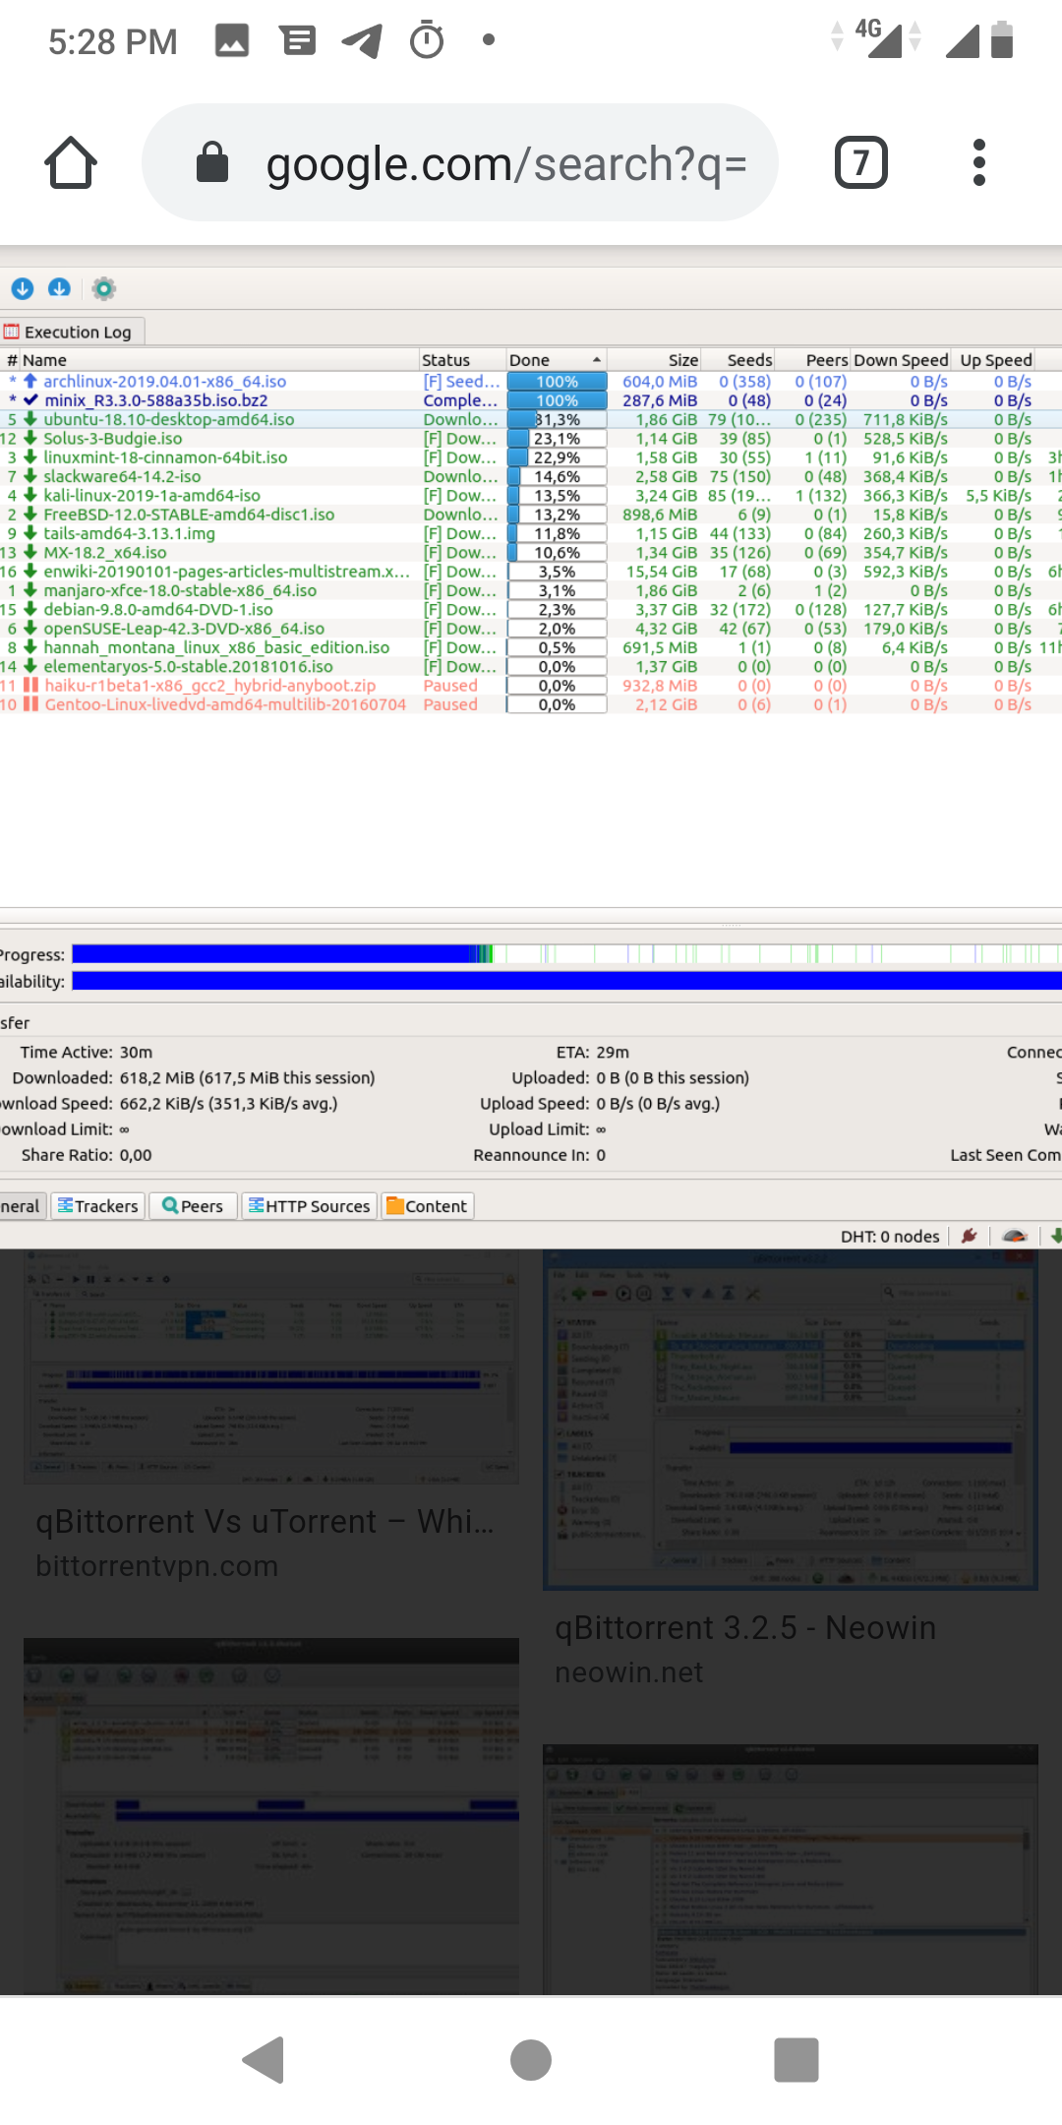Tap the lock icon in address bar
This screenshot has height=2125, width=1062.
coord(212,162)
